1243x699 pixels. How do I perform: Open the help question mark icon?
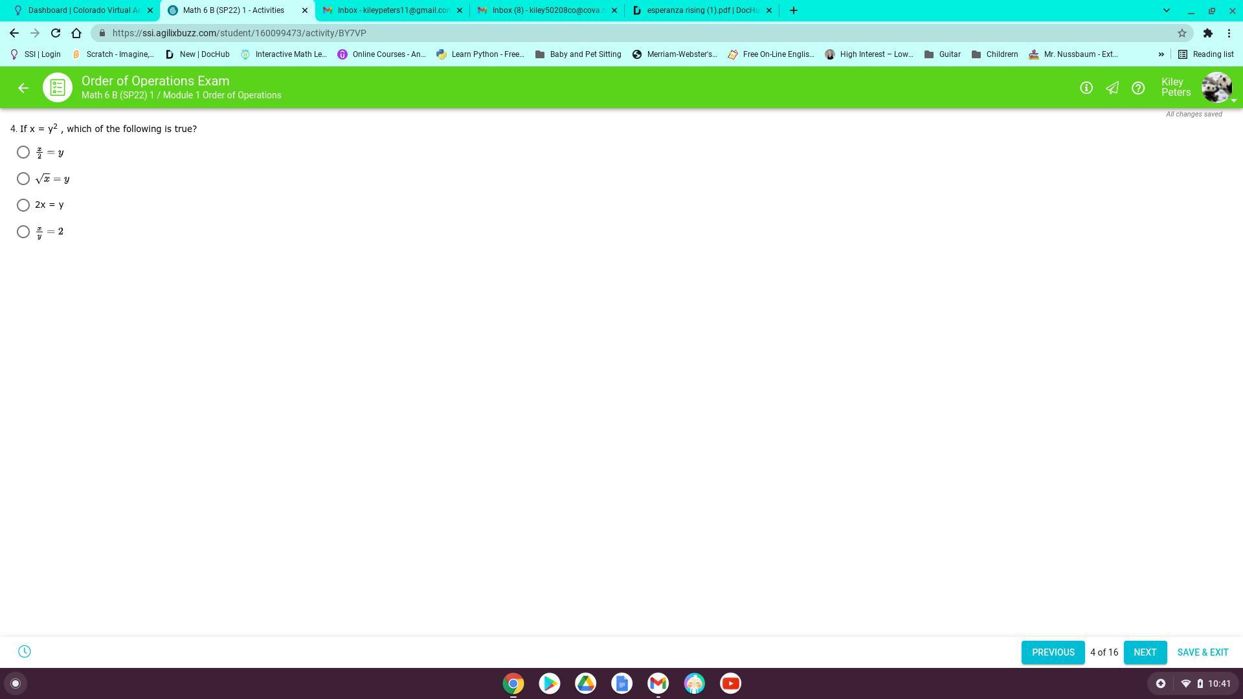point(1138,88)
